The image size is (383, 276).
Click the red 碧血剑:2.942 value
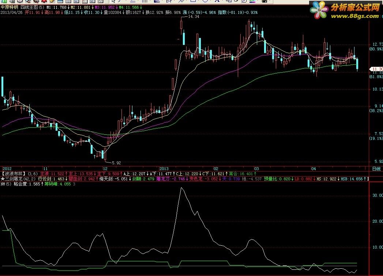click(x=82, y=179)
